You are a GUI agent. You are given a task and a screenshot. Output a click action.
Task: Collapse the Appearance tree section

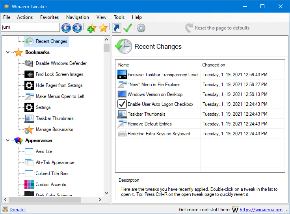click(8, 140)
